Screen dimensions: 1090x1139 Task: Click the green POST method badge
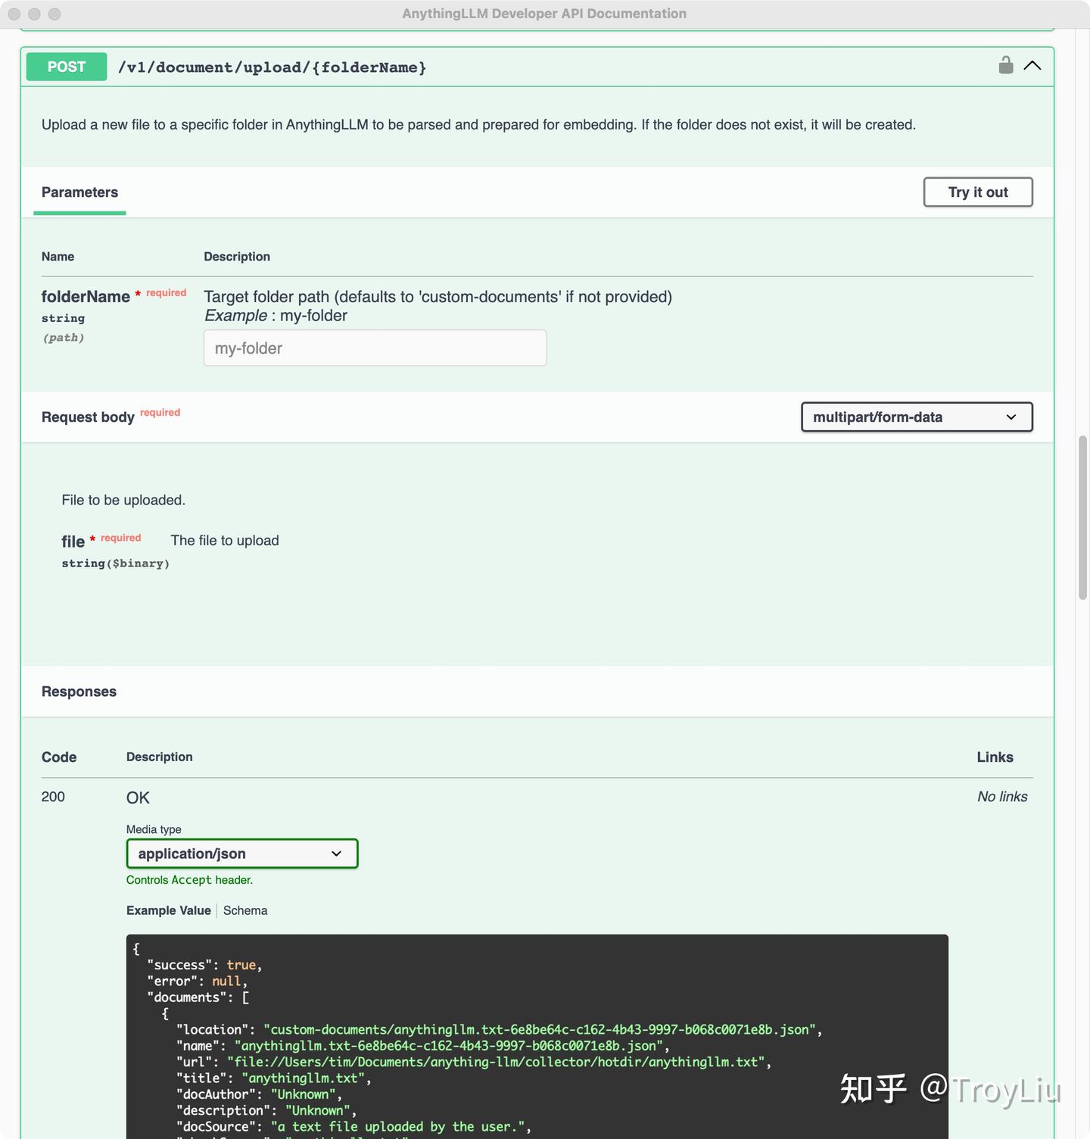(x=67, y=67)
